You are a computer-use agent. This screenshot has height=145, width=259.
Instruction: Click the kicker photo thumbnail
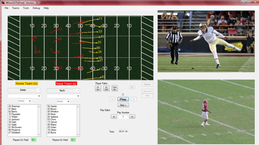(x=206, y=41)
